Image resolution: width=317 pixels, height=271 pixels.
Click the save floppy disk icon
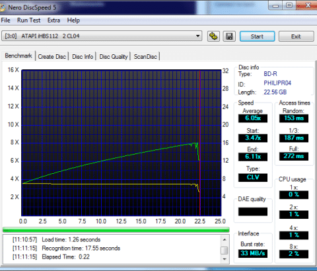coord(229,36)
